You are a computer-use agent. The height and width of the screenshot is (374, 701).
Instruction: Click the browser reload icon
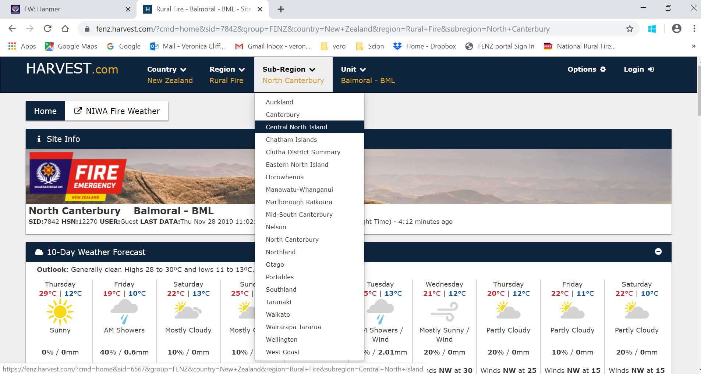pos(47,29)
